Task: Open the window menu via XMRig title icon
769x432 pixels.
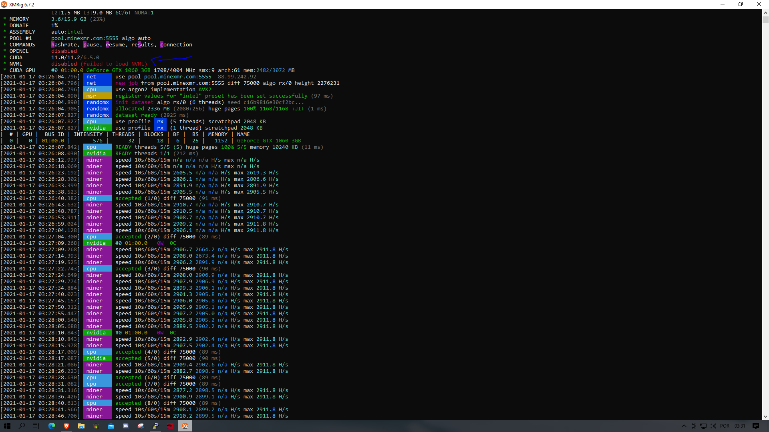Action: coord(4,4)
